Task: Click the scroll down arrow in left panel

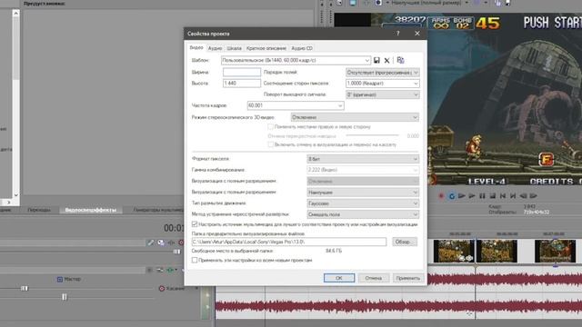Action: [x=15, y=195]
